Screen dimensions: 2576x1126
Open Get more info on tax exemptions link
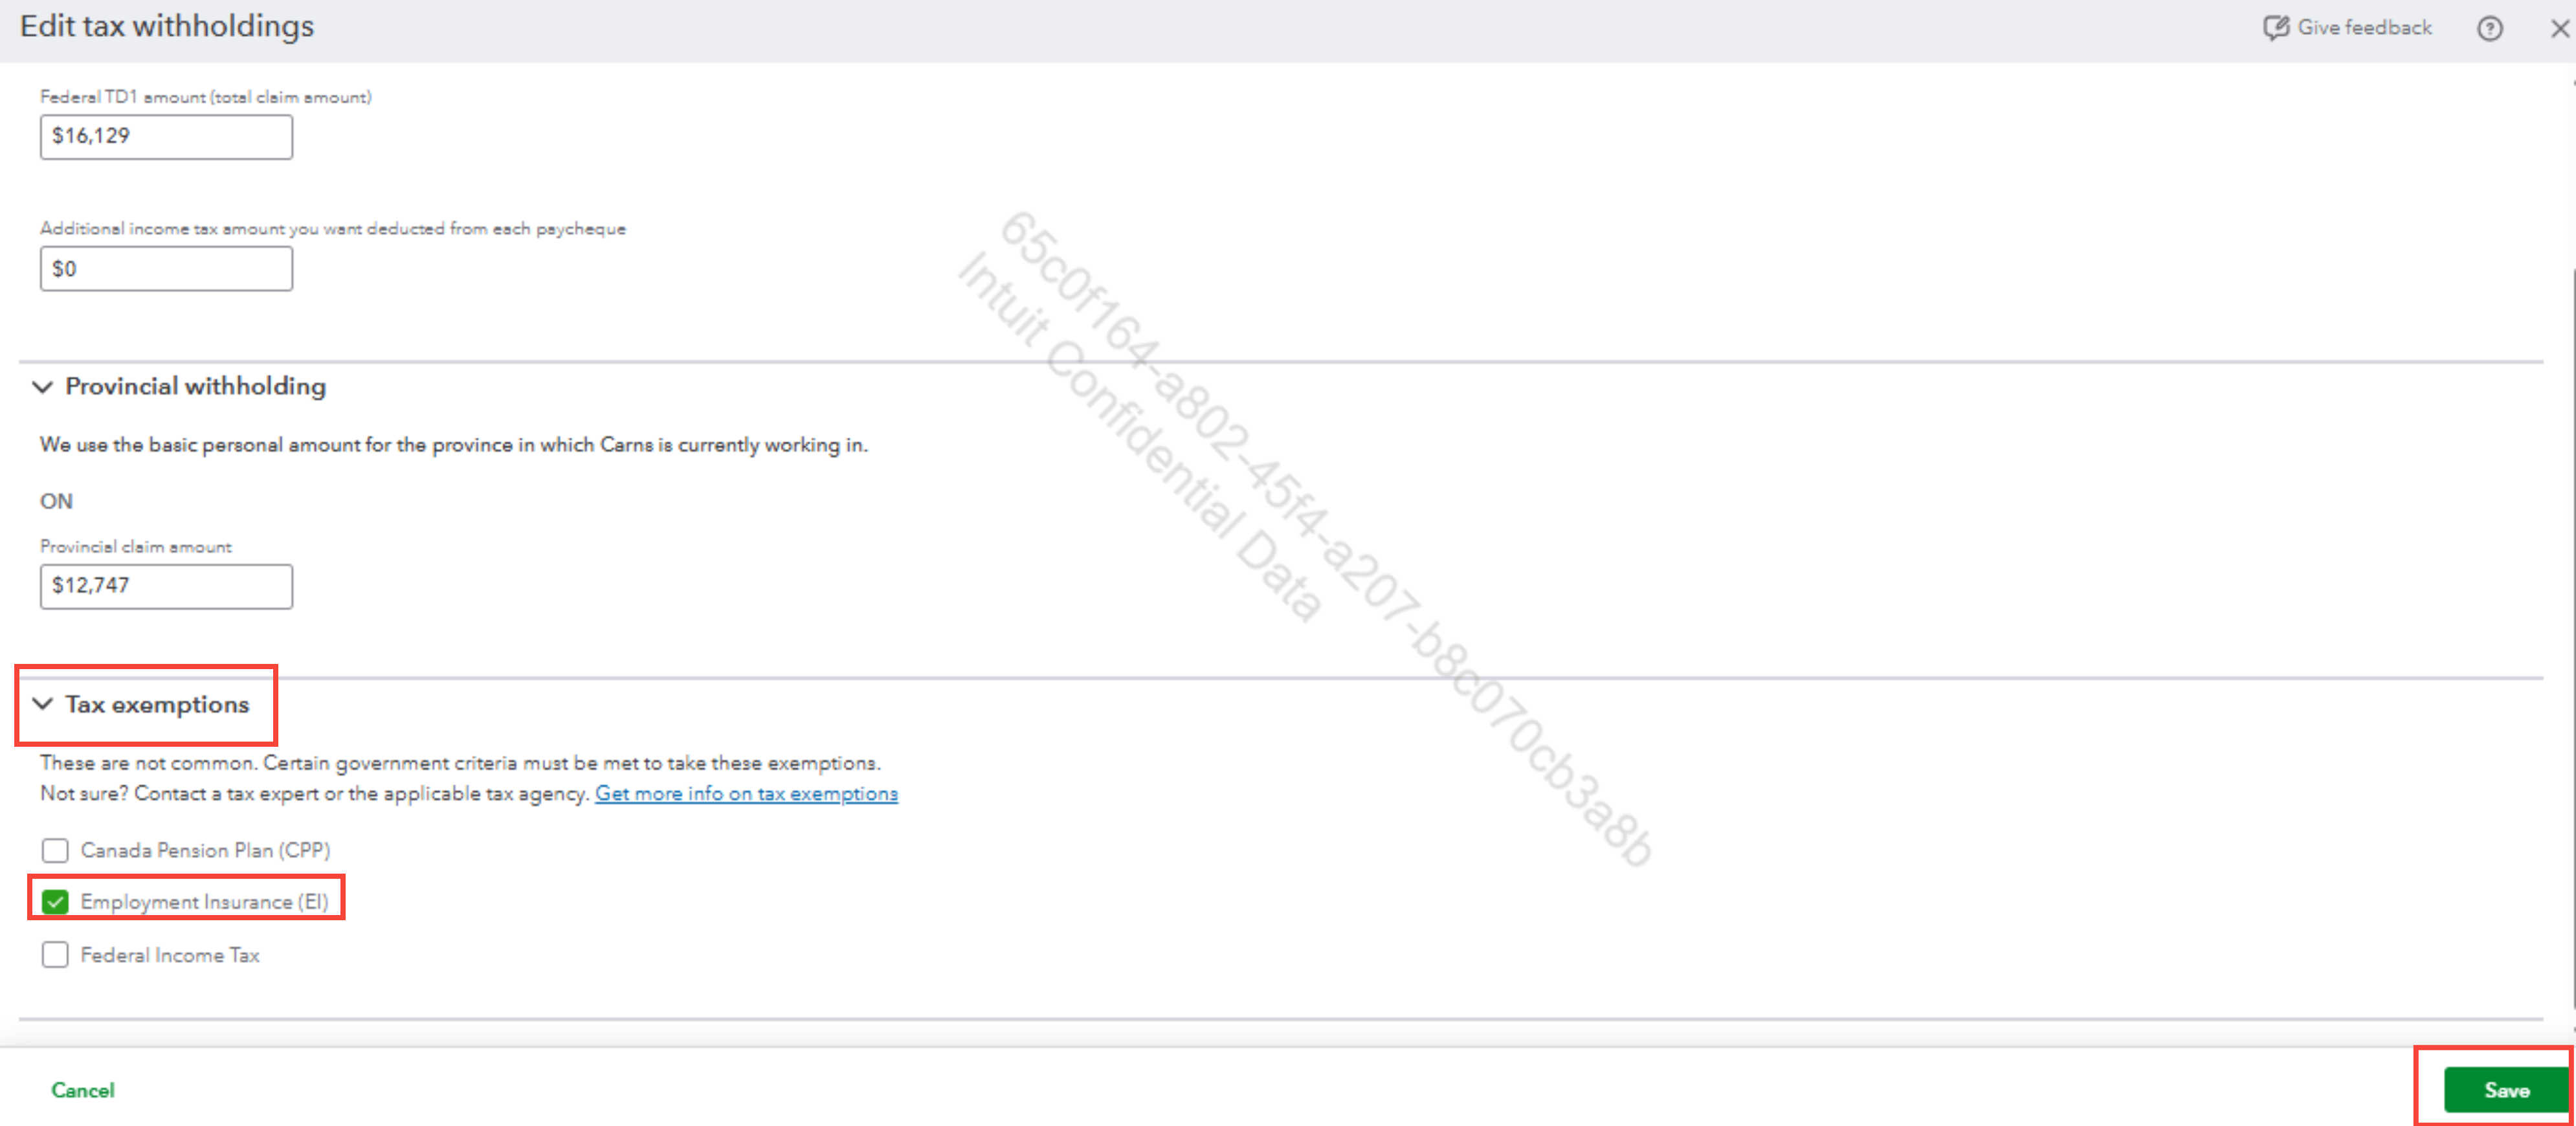746,794
